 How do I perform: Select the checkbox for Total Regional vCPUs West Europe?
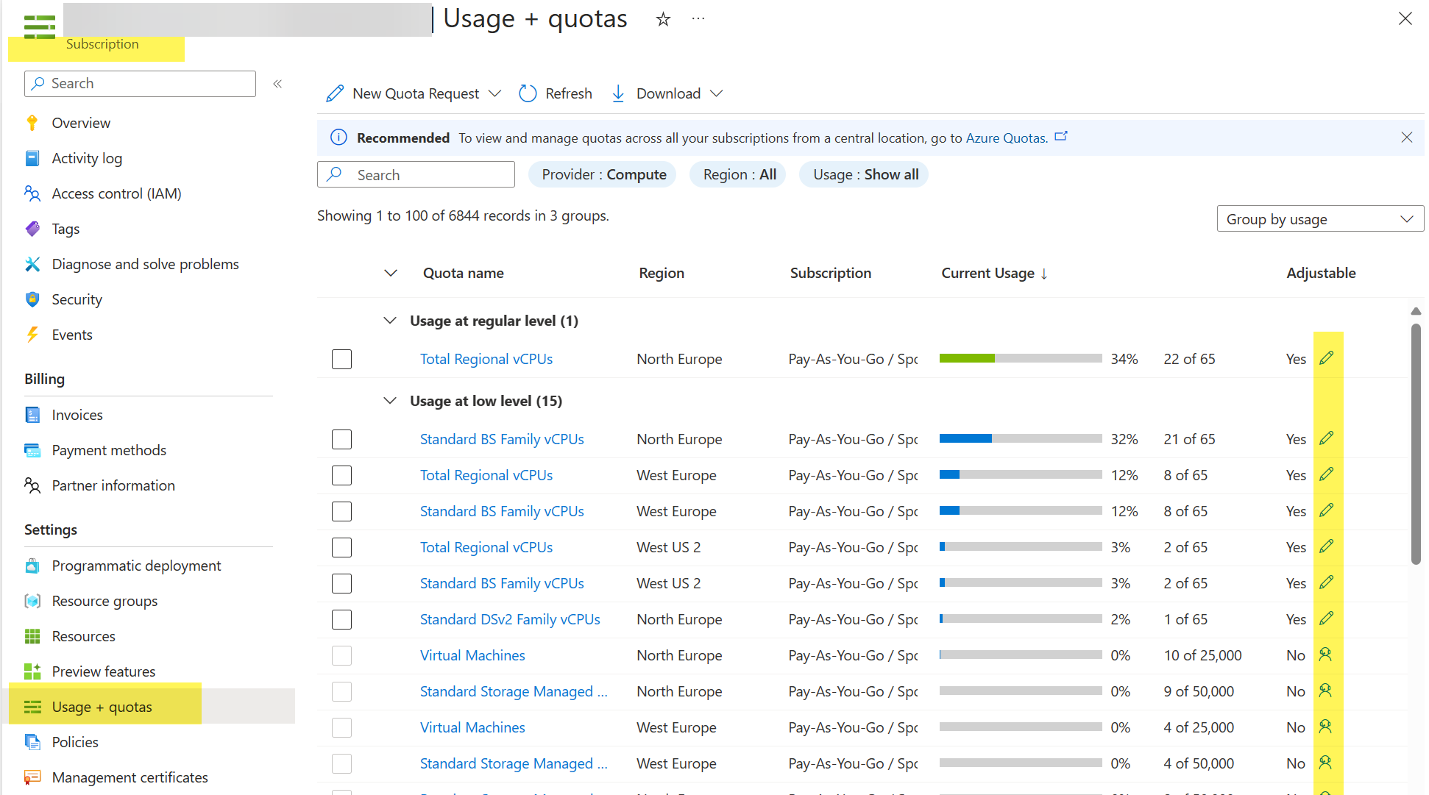341,475
